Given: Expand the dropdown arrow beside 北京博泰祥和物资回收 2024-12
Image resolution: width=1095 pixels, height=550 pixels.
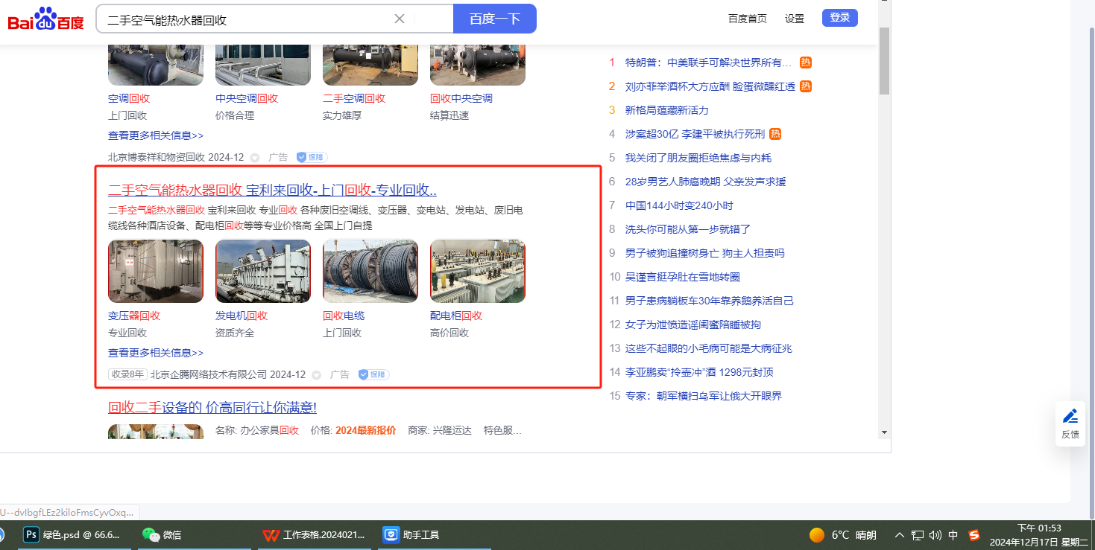Looking at the screenshot, I should pos(255,158).
